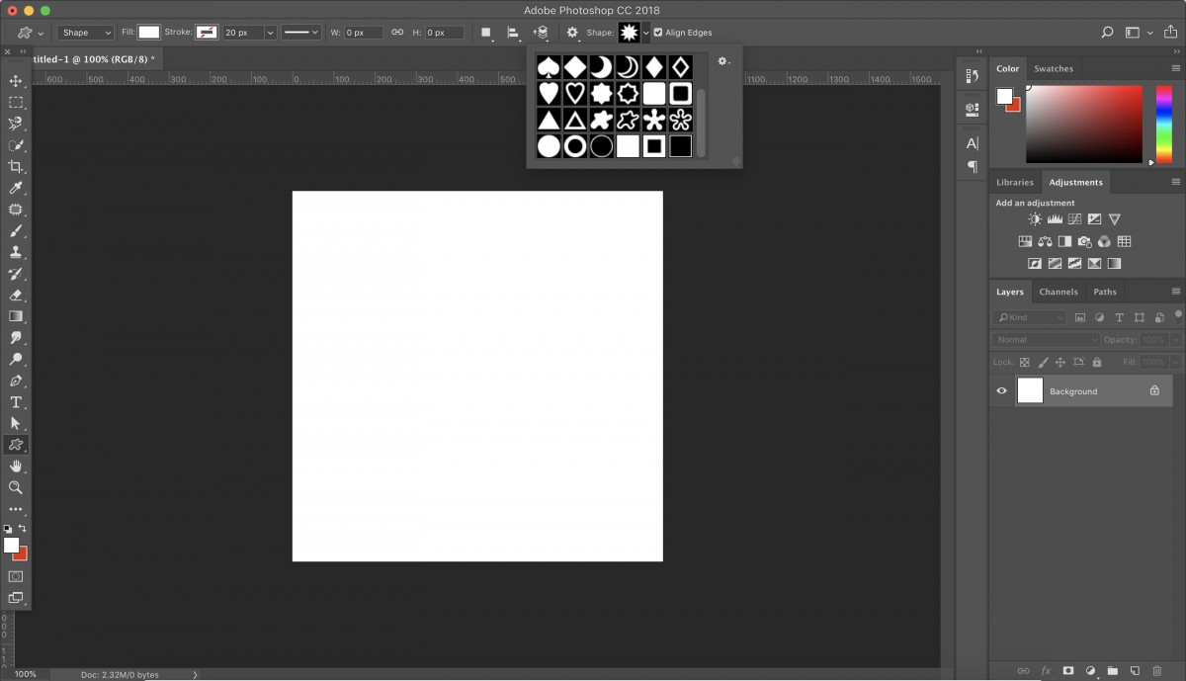Open the shape picker gear menu
This screenshot has height=681, width=1186.
pos(723,61)
